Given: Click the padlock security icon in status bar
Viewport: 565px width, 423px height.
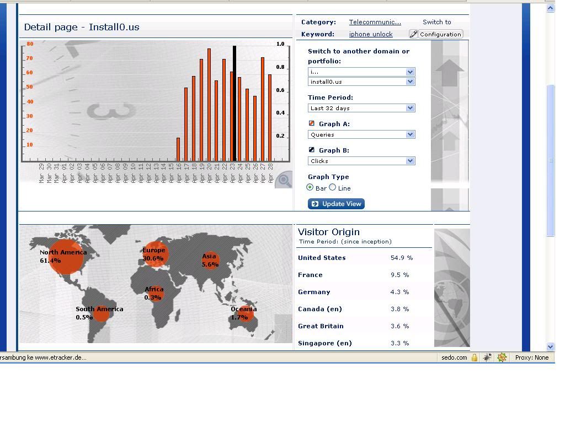Looking at the screenshot, I should (474, 357).
